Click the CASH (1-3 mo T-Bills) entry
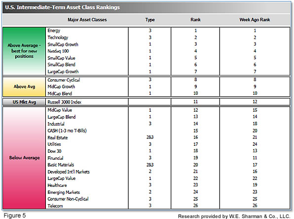 click(67, 131)
